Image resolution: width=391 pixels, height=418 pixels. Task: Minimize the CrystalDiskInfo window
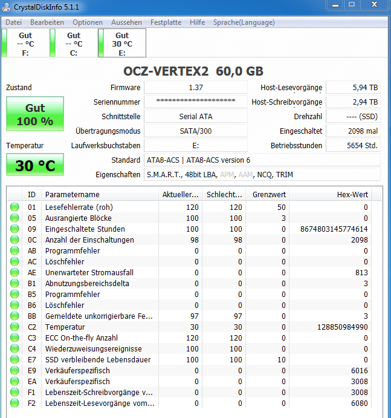point(335,5)
